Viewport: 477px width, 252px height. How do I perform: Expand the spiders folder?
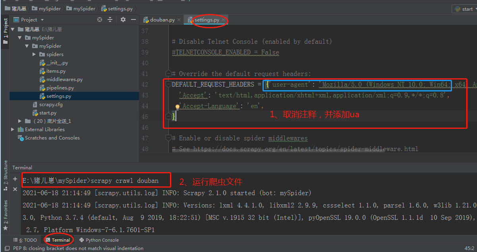tap(34, 54)
